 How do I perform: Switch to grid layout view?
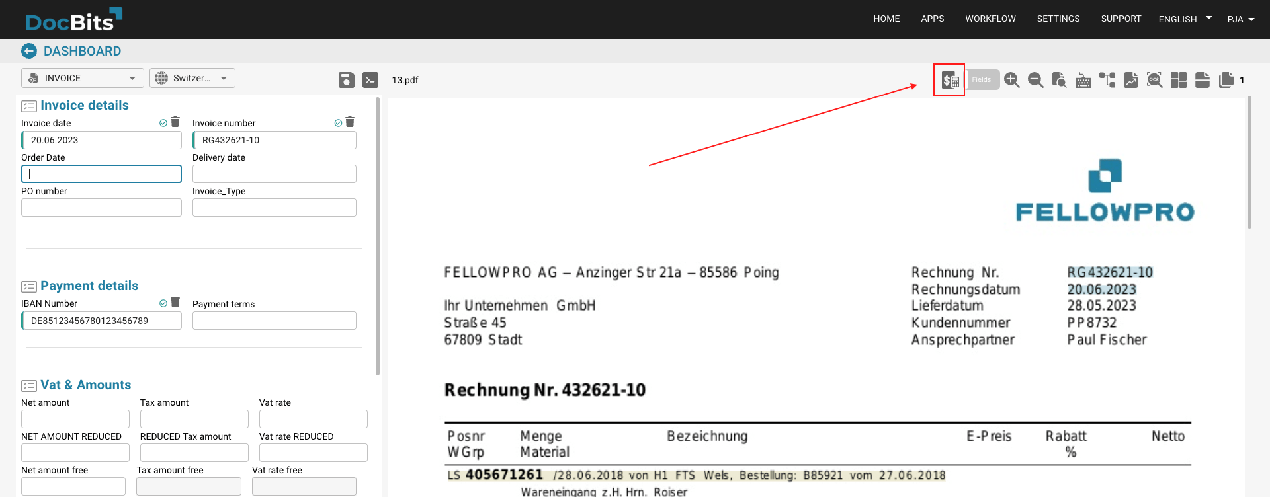point(1179,80)
